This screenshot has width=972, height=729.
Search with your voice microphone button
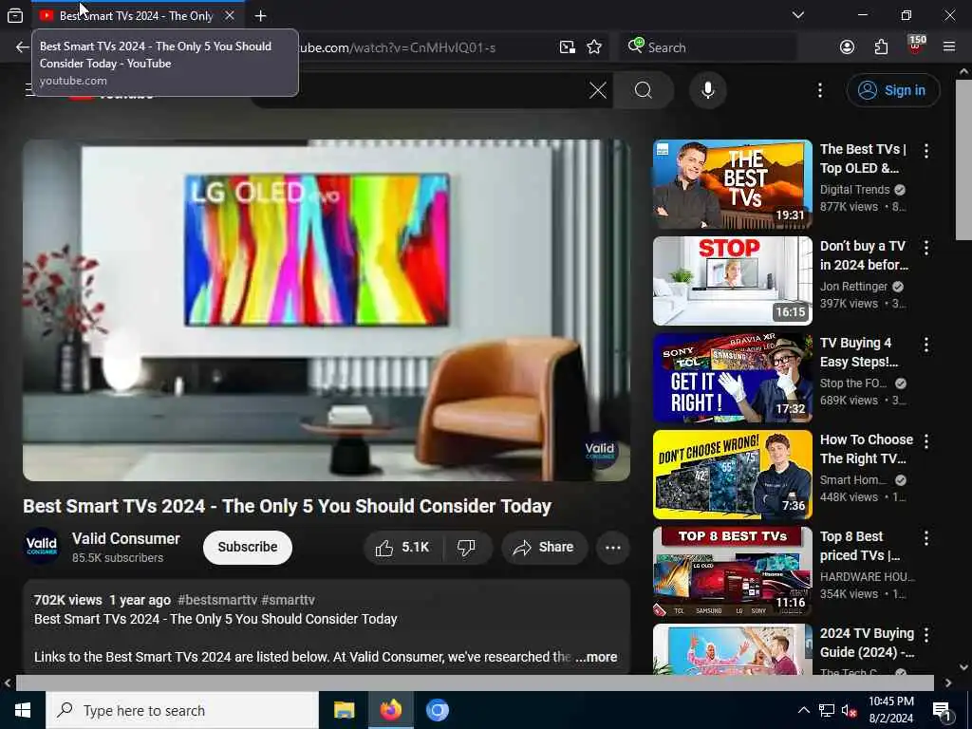[x=708, y=90]
